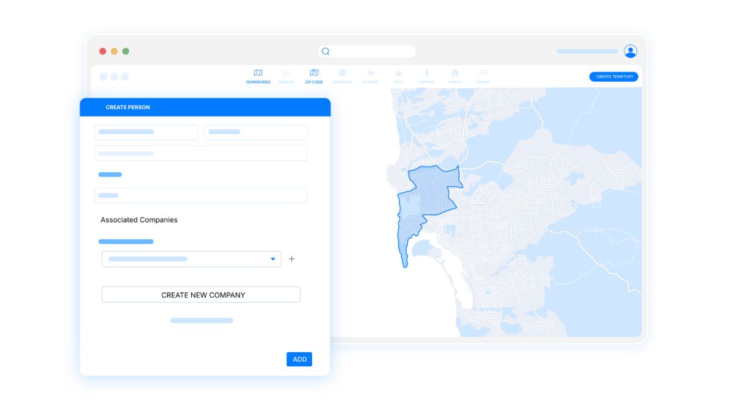Screen dimensions: 733x412
Task: Click the plus icon beside company dropdown
Action: click(x=291, y=259)
